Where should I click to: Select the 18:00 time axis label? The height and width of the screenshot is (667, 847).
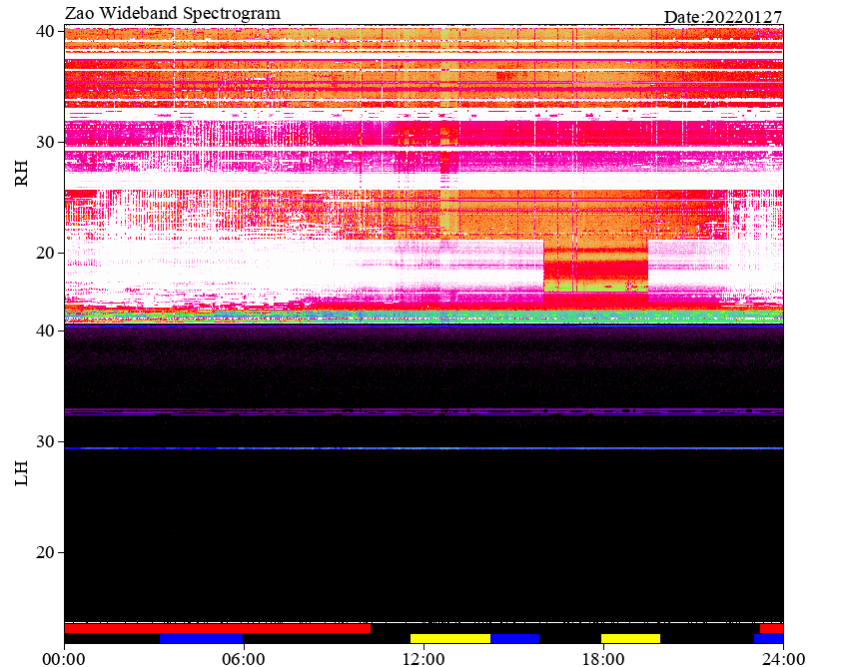[x=603, y=659]
